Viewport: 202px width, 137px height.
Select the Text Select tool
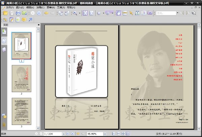coord(143,13)
